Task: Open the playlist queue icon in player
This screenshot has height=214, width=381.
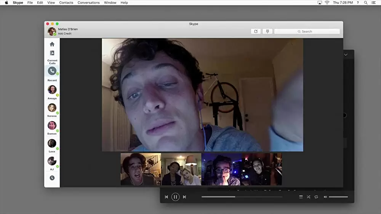Action: click(301, 197)
